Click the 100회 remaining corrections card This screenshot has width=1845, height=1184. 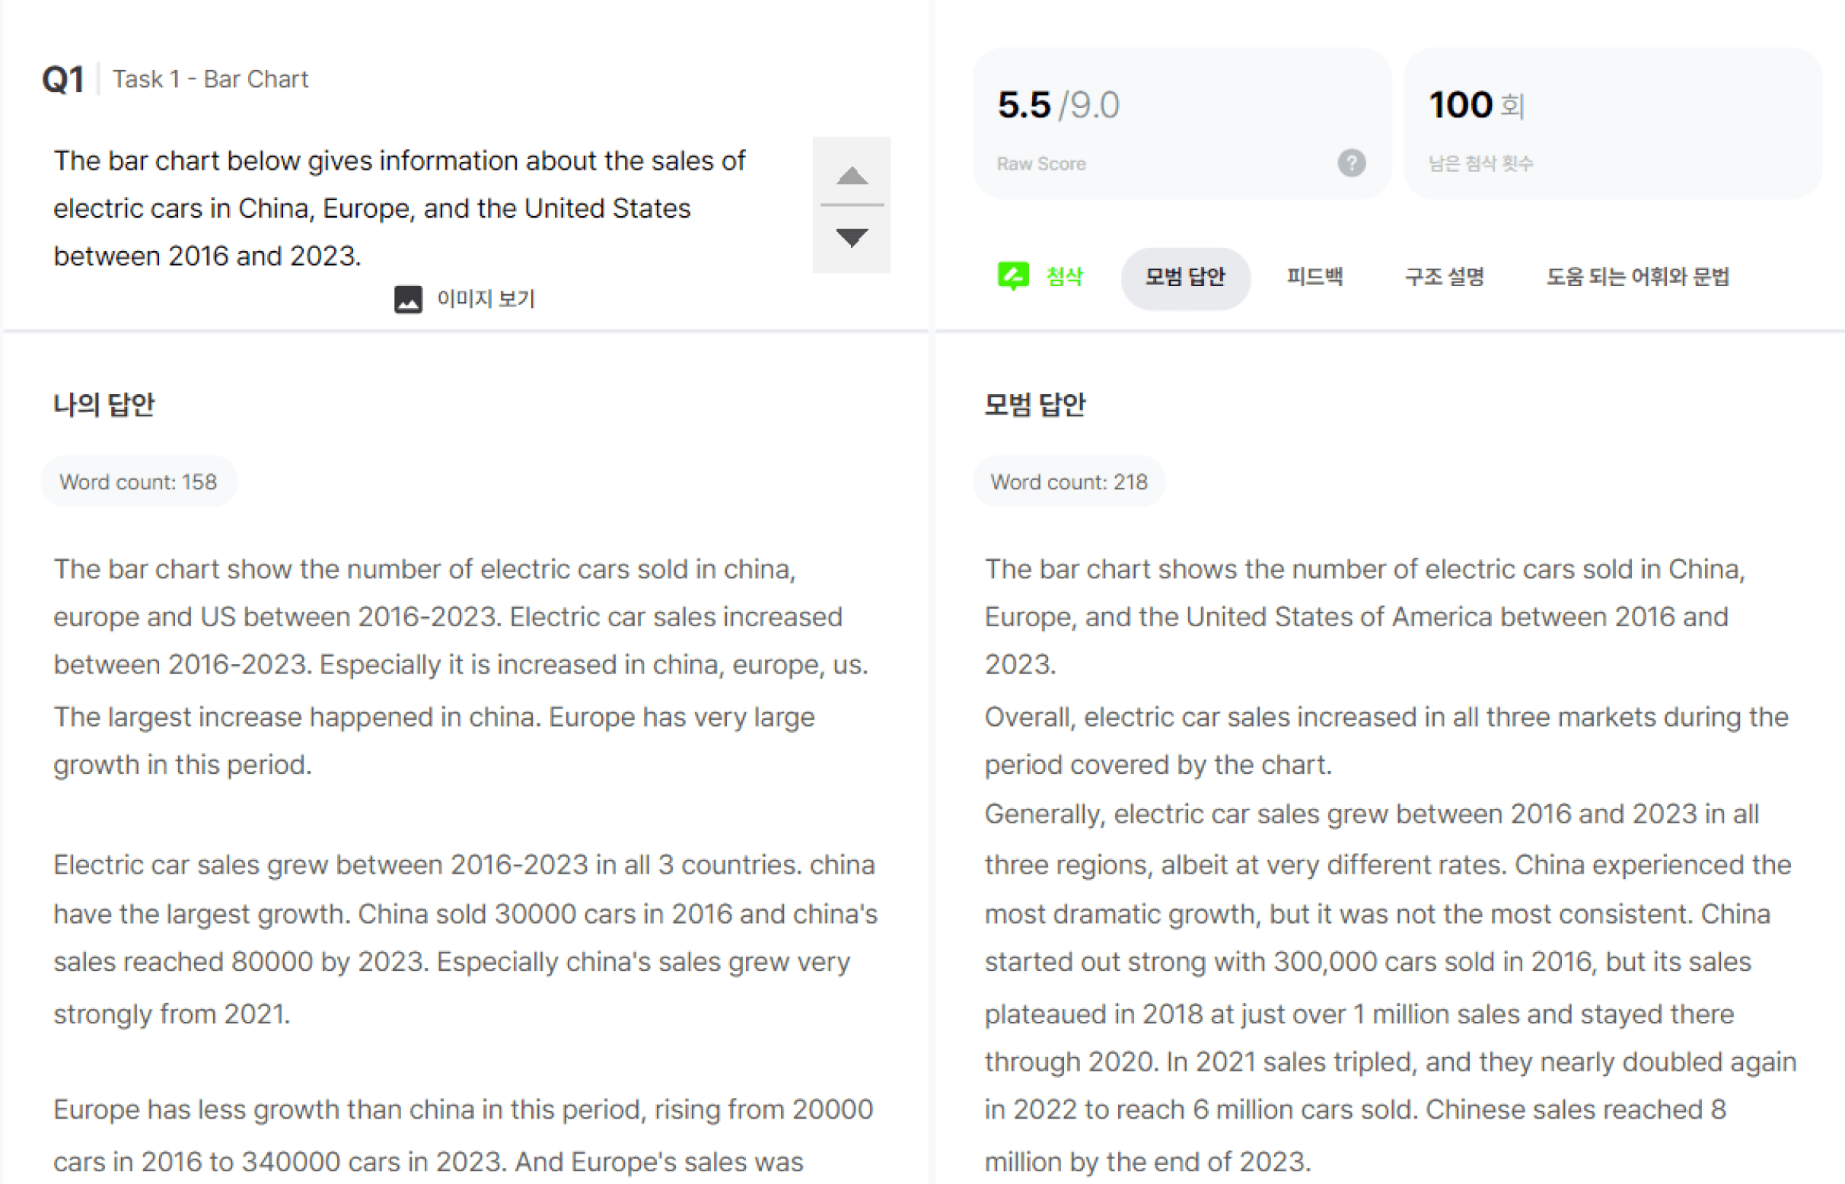[1611, 123]
